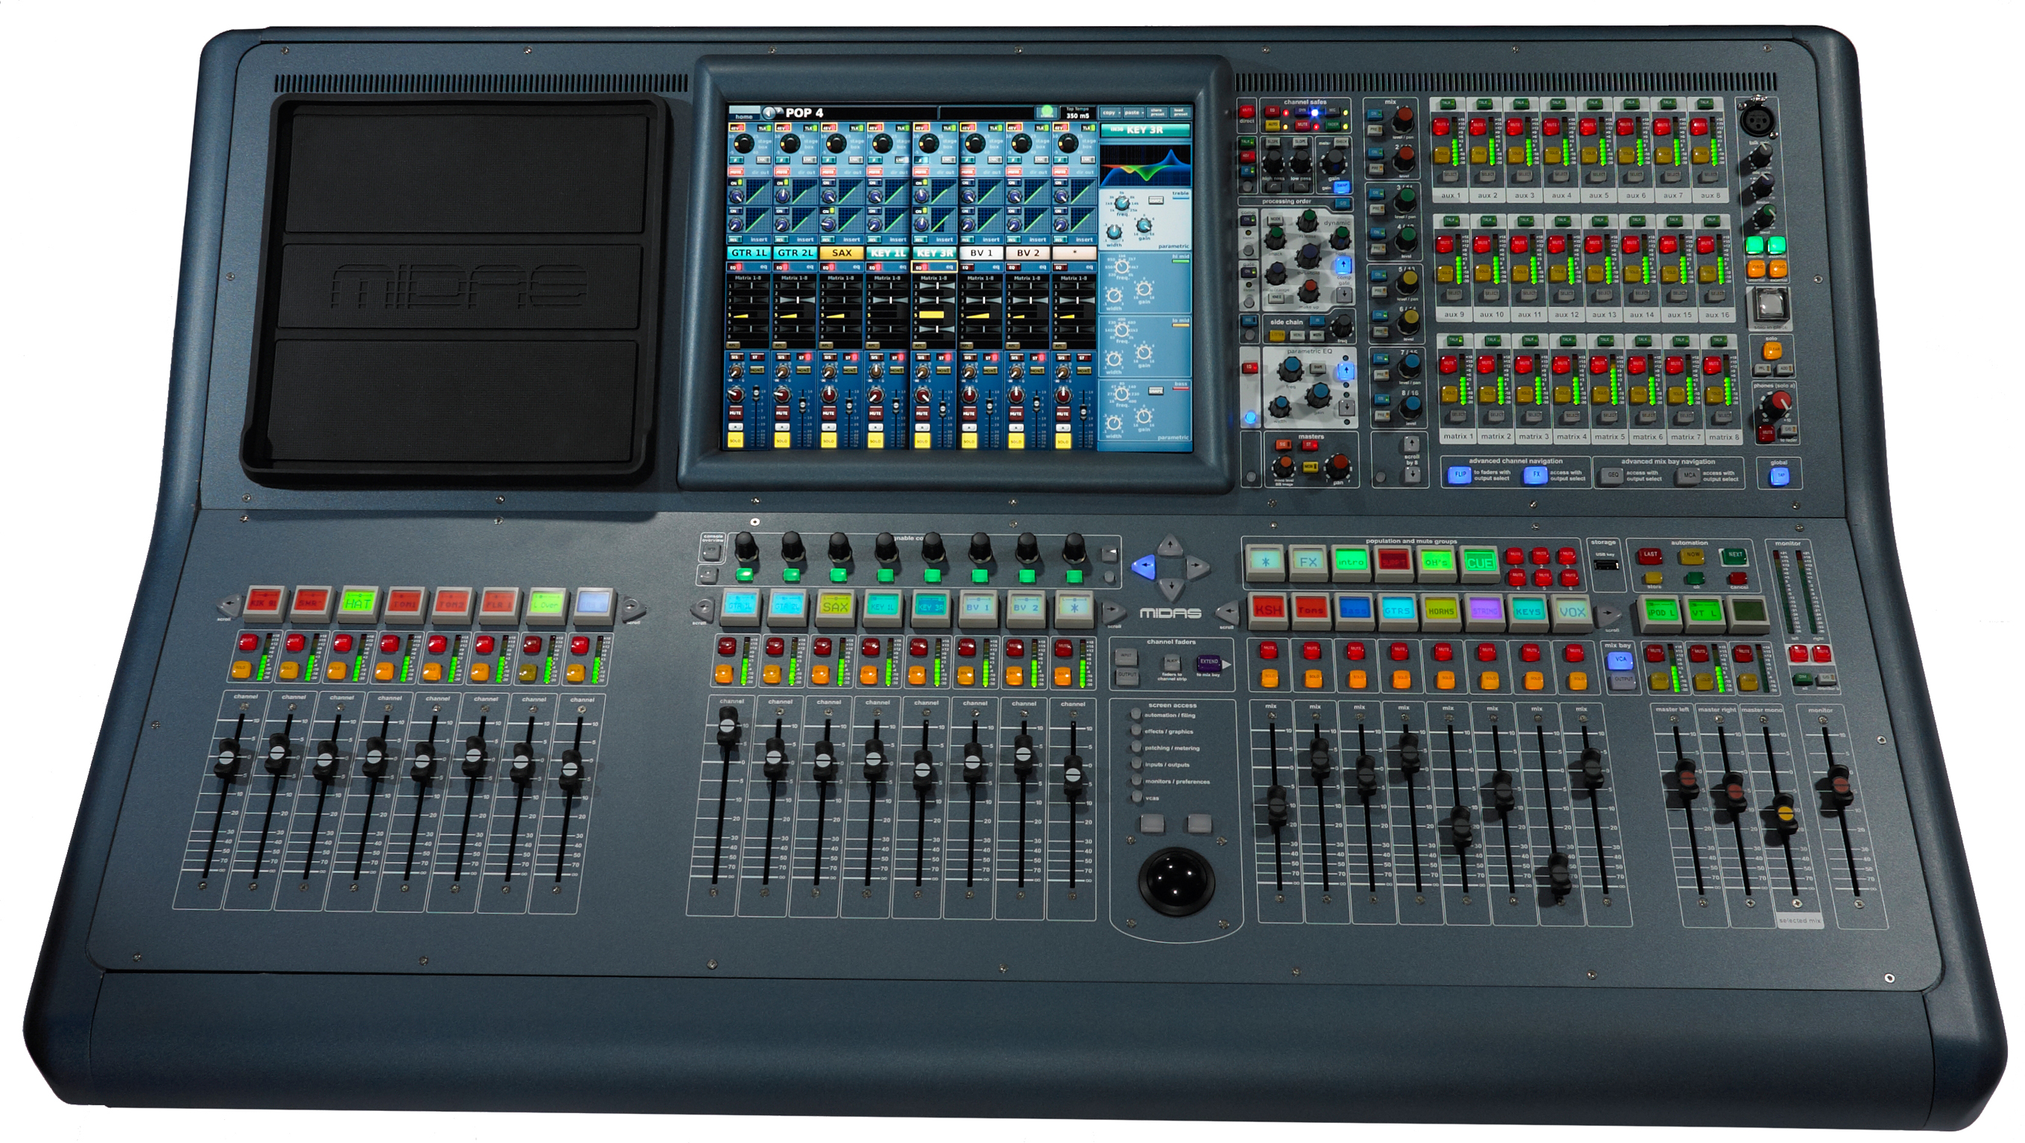
Task: Tap the home tab on touchscreen
Action: [x=744, y=115]
